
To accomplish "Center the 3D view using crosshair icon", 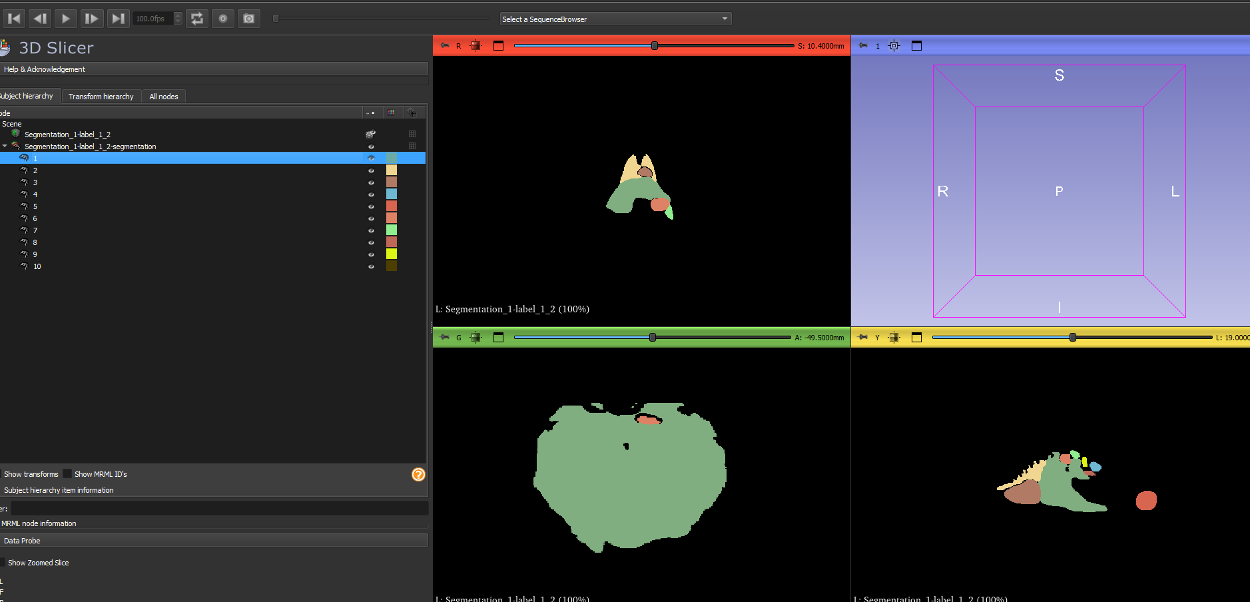I will [x=894, y=46].
